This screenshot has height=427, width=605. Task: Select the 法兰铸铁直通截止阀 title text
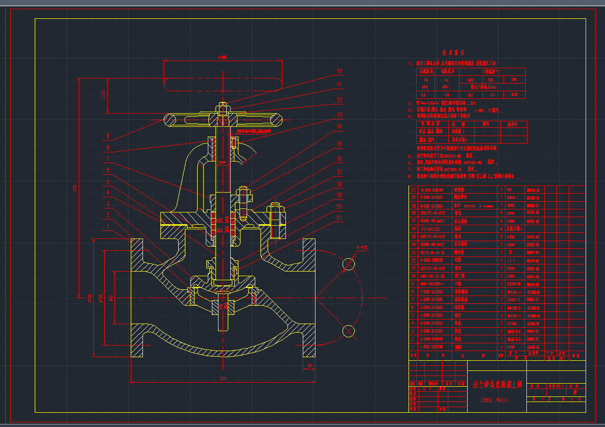pyautogui.click(x=497, y=384)
